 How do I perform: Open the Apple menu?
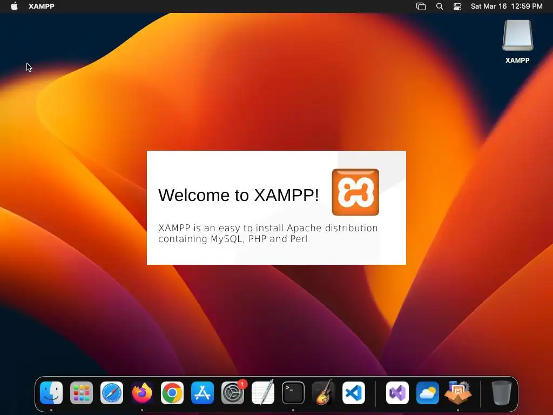(x=14, y=6)
